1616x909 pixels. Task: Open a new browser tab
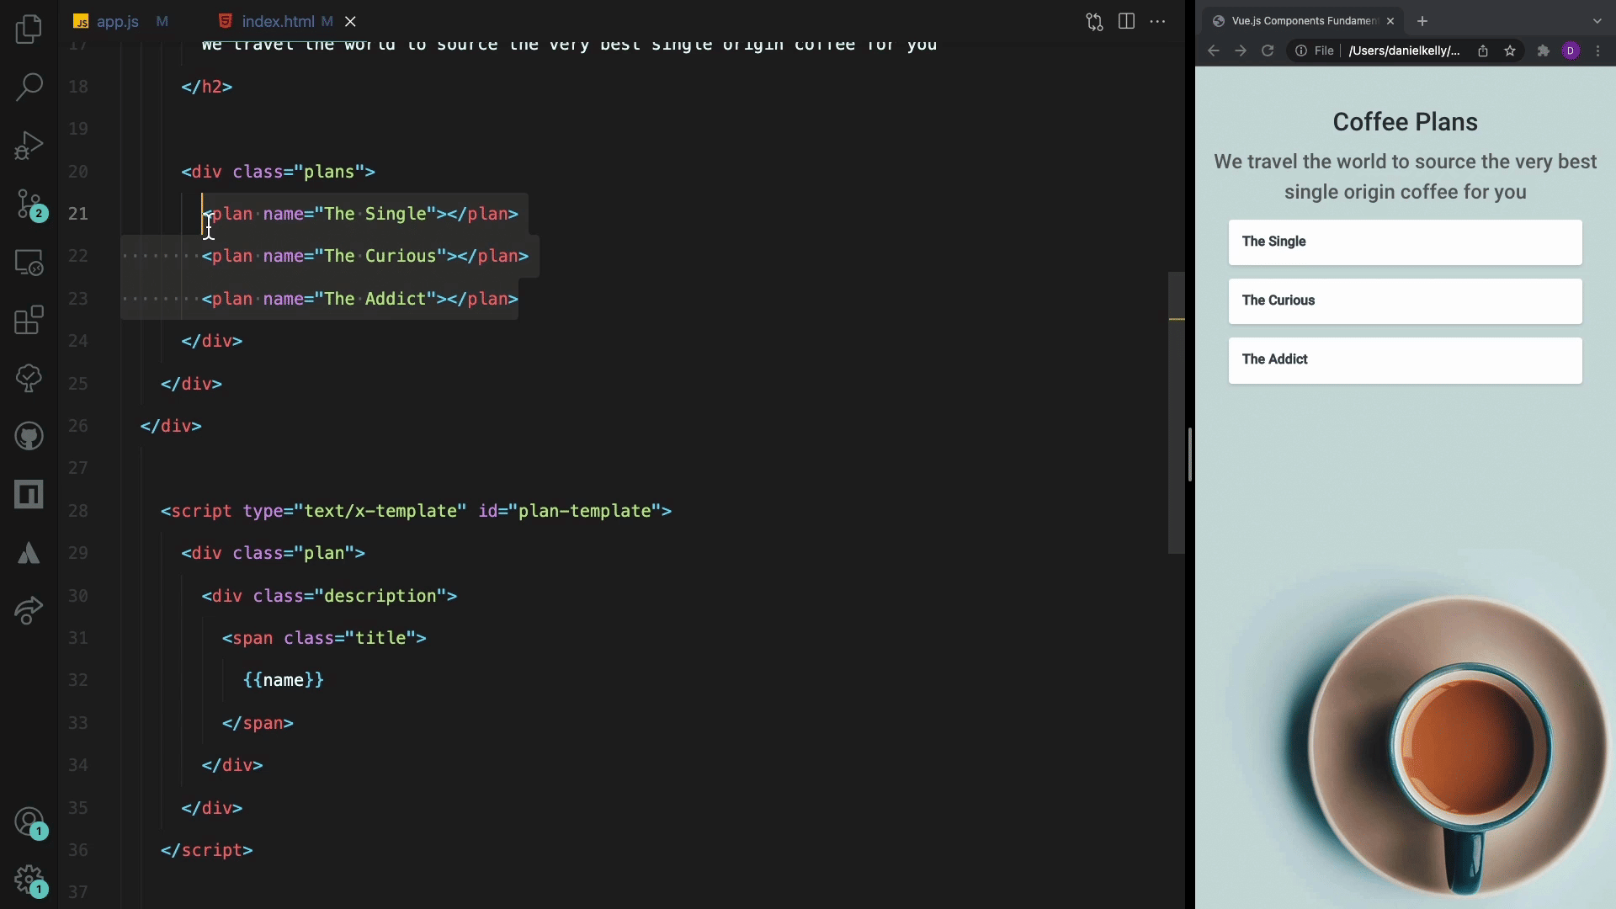(1422, 21)
